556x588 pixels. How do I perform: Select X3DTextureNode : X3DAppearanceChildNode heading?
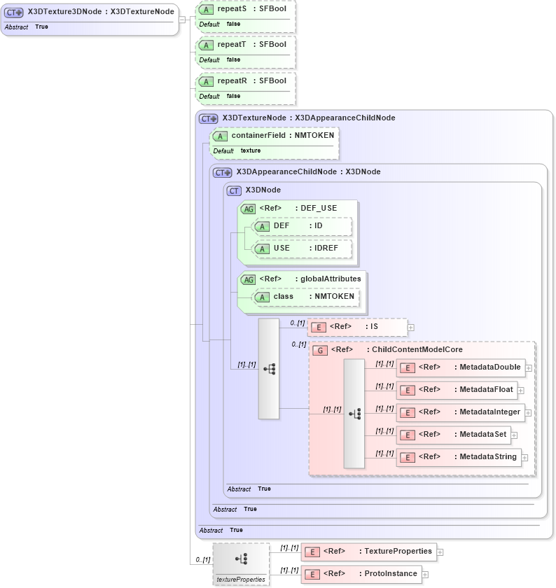click(x=309, y=118)
